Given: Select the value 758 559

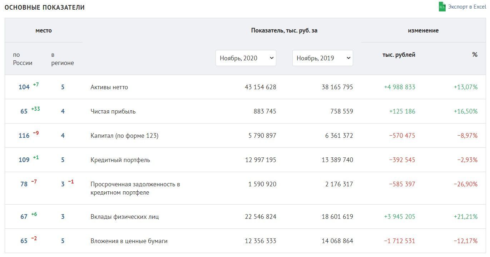Looking at the screenshot, I should click(x=342, y=111).
